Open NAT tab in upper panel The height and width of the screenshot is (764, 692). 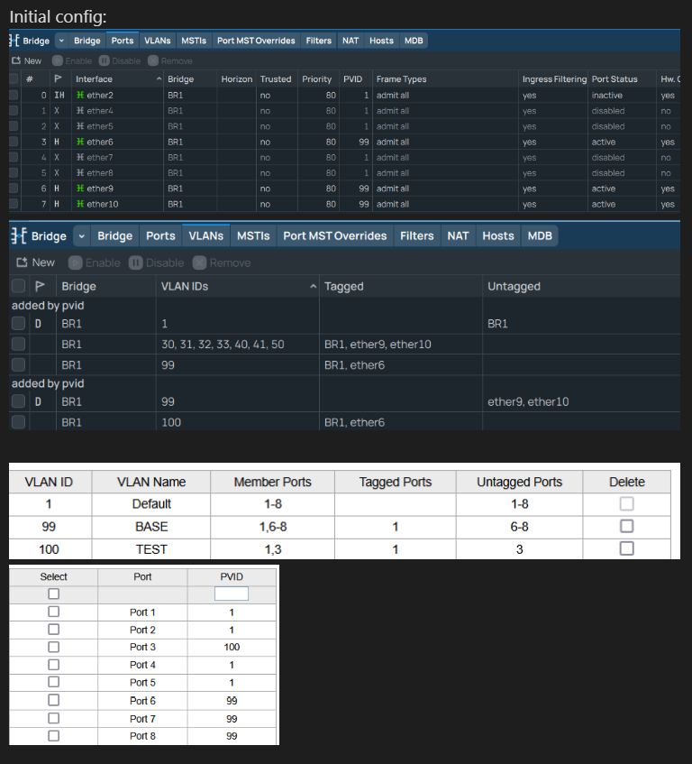pyautogui.click(x=351, y=41)
